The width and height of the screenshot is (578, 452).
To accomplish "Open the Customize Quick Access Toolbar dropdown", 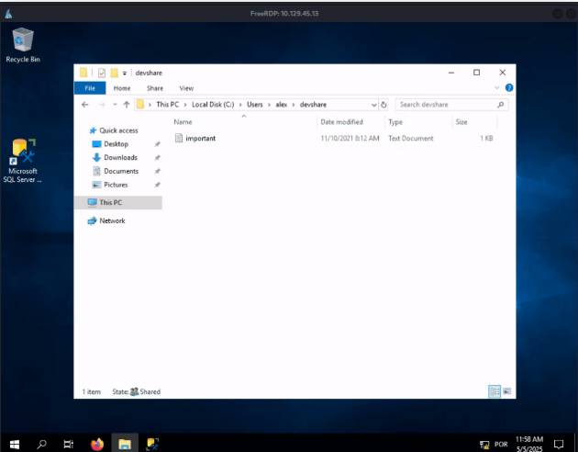I will [125, 73].
